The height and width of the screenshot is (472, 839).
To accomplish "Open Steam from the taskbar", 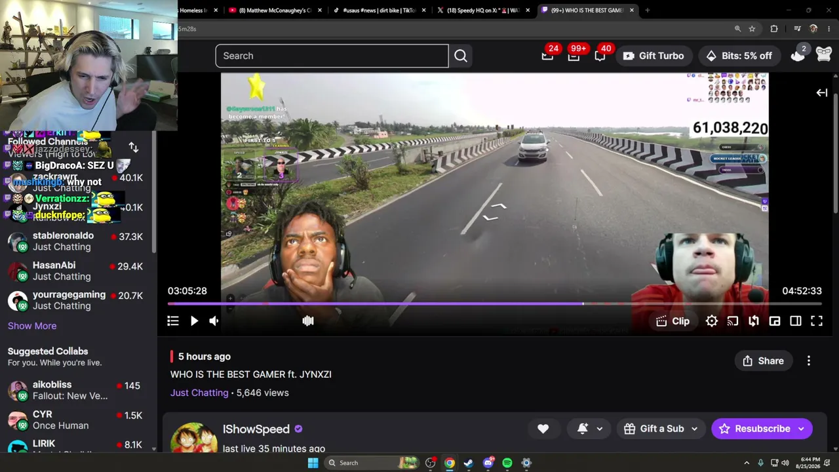I will point(469,463).
